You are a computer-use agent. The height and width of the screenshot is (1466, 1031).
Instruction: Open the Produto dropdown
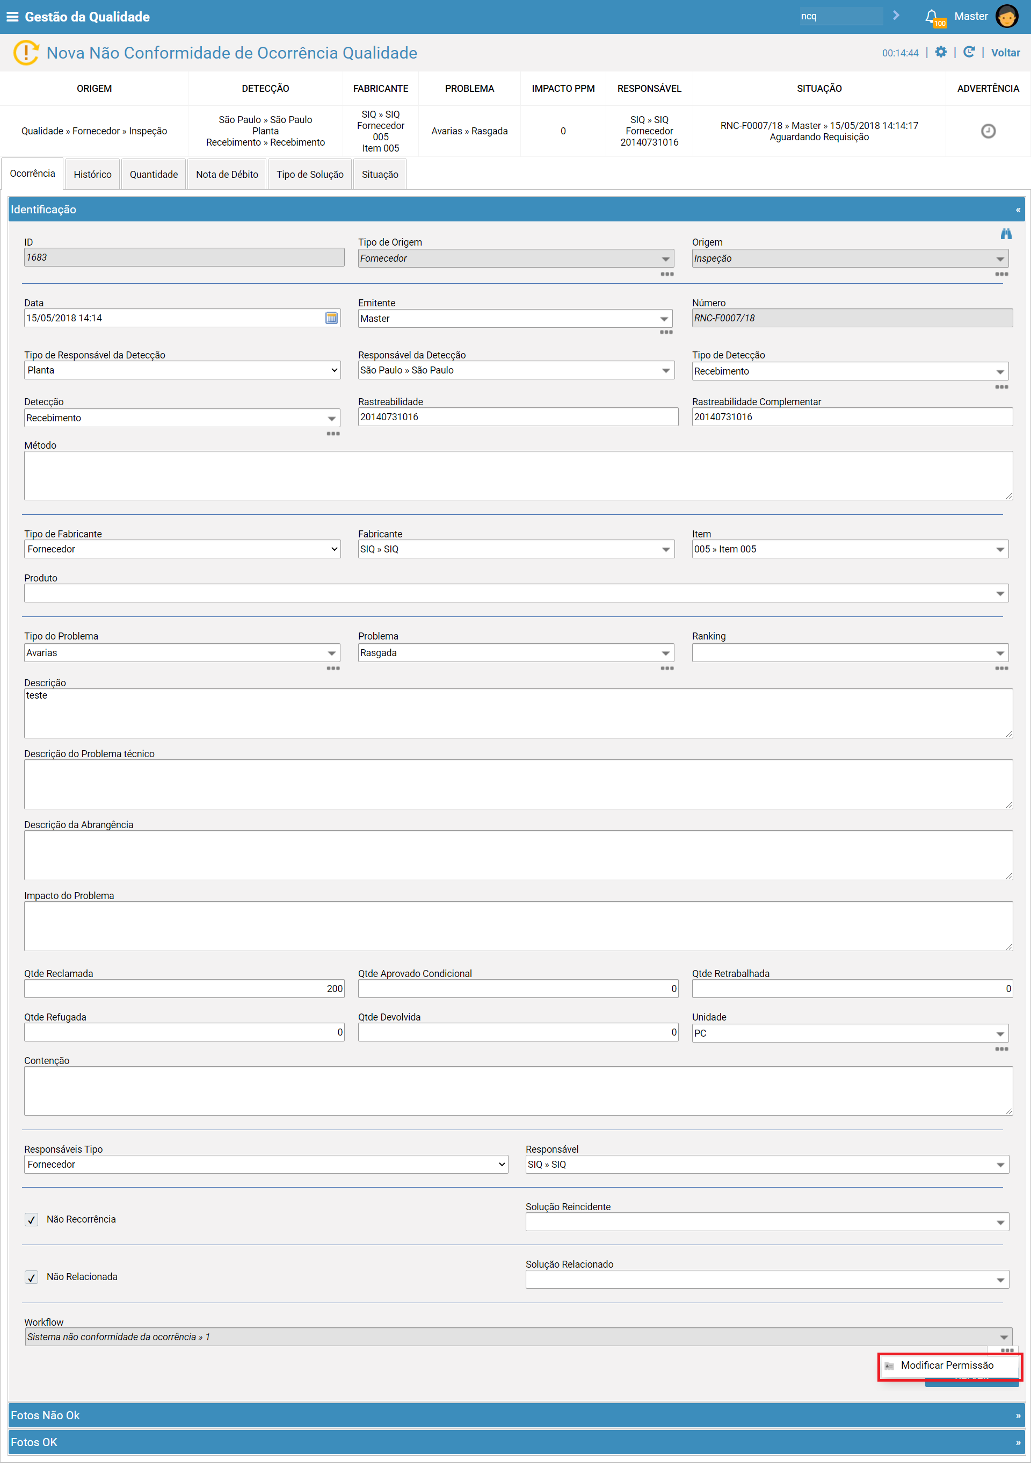coord(516,593)
